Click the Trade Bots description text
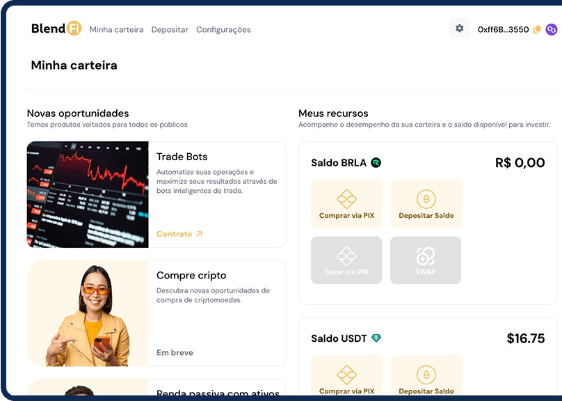 pos(217,182)
